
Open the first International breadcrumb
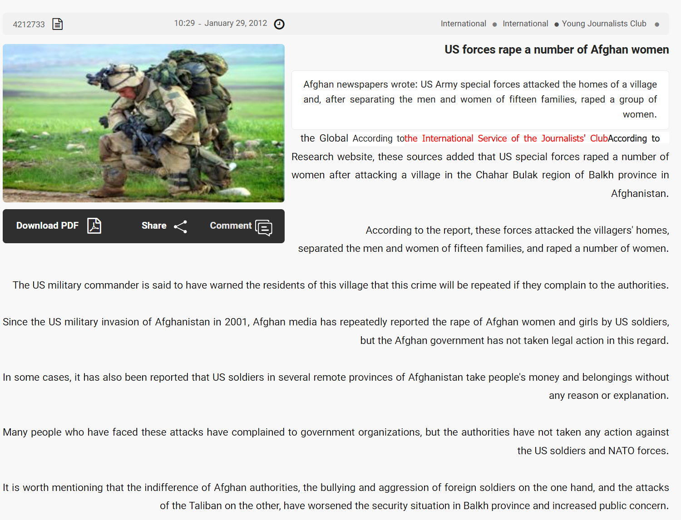click(463, 24)
